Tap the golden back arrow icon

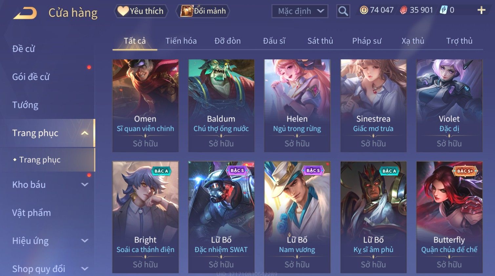point(25,13)
